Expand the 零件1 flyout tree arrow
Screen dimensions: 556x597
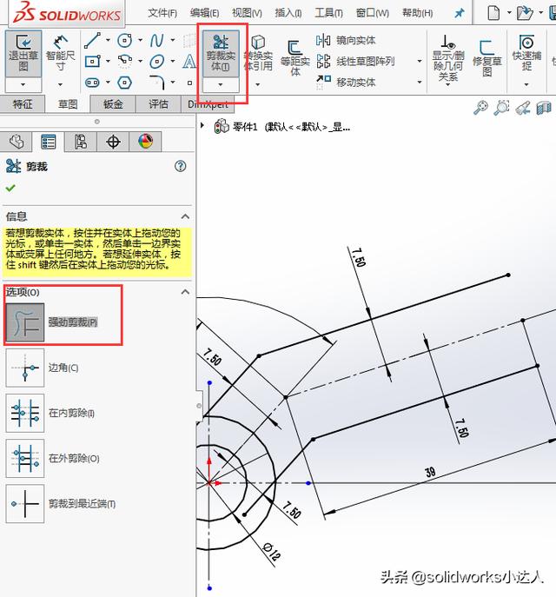click(202, 125)
